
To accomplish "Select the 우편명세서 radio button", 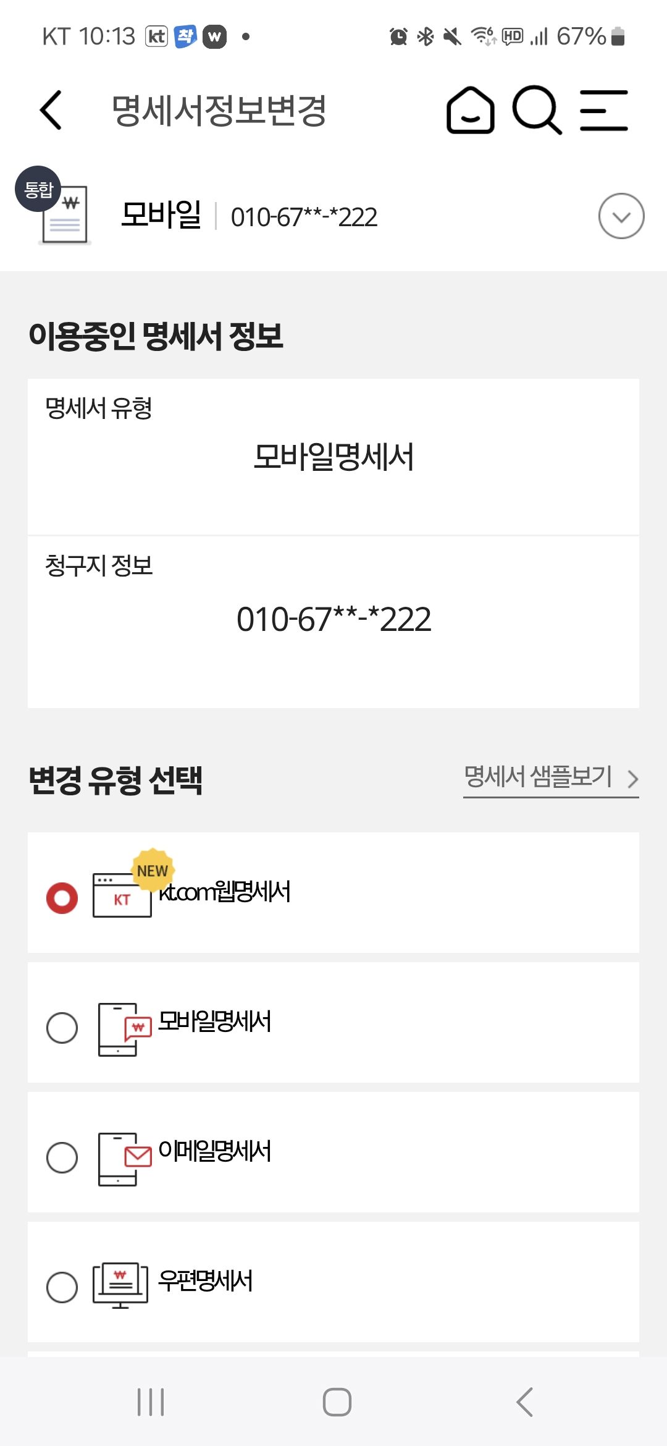I will (x=62, y=1287).
